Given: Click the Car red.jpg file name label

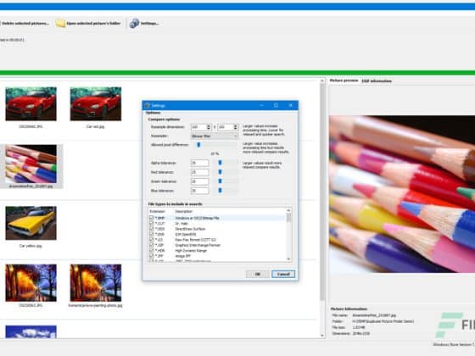Looking at the screenshot, I should [x=95, y=126].
